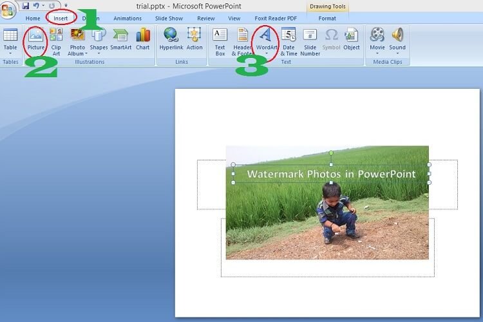The width and height of the screenshot is (483, 322).
Task: Open the Customize Quick Access Toolbar arrow
Action: pos(66,6)
